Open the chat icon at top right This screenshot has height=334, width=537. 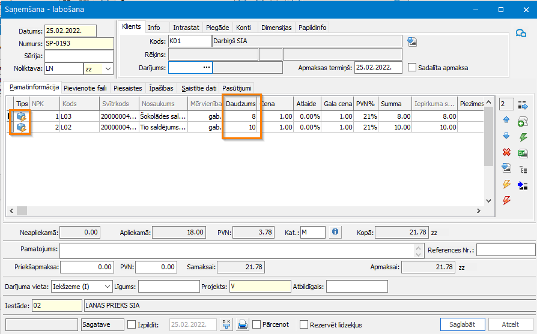(x=521, y=33)
